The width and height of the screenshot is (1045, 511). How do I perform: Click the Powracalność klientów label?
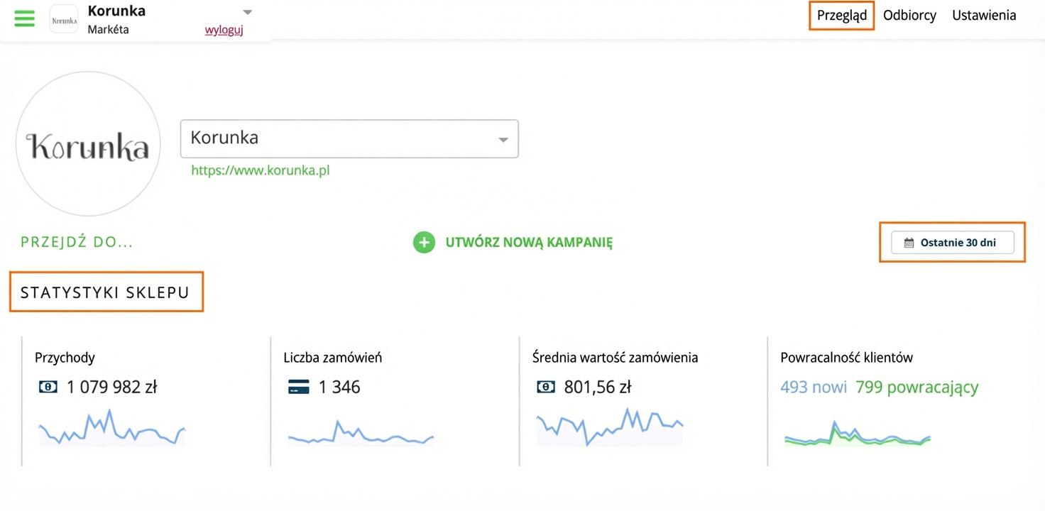[846, 358]
